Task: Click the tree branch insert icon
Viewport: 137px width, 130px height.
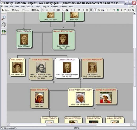Action: click(x=99, y=10)
